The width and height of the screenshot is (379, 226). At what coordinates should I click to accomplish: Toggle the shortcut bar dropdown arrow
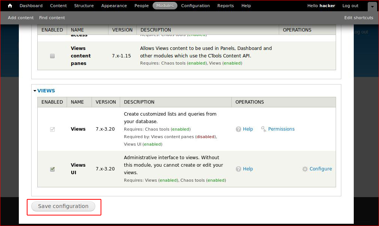(372, 7)
